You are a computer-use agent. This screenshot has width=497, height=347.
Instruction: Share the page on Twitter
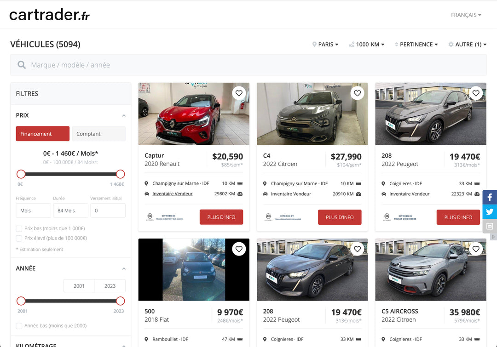[490, 211]
